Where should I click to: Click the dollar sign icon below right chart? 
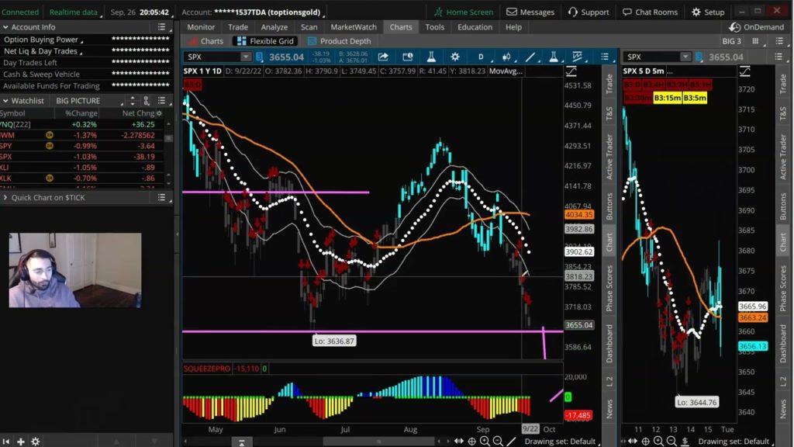pyautogui.click(x=685, y=441)
